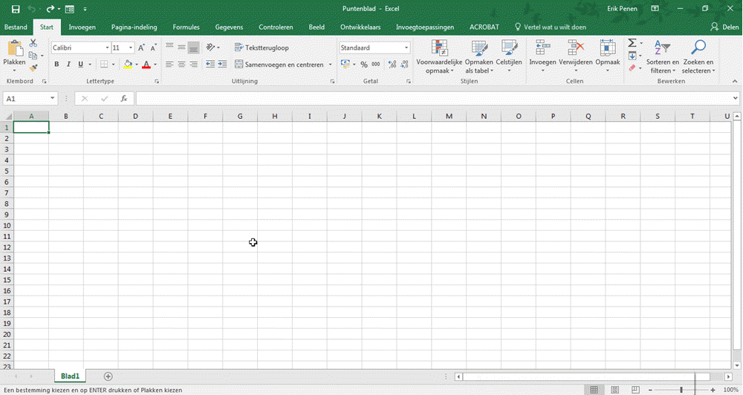Open the Standaard number format dropdown
The width and height of the screenshot is (743, 395).
click(406, 48)
